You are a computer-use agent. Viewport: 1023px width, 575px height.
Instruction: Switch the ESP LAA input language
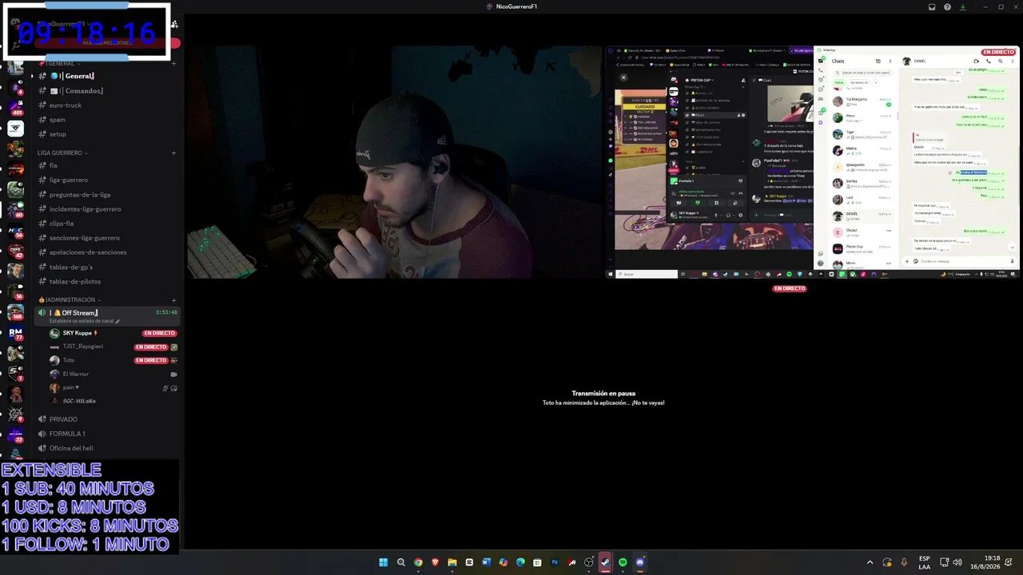924,562
